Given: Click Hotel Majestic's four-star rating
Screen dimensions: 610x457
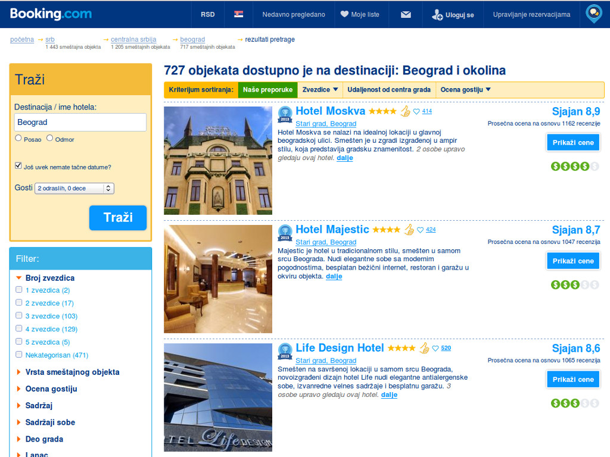Looking at the screenshot, I should coord(386,230).
